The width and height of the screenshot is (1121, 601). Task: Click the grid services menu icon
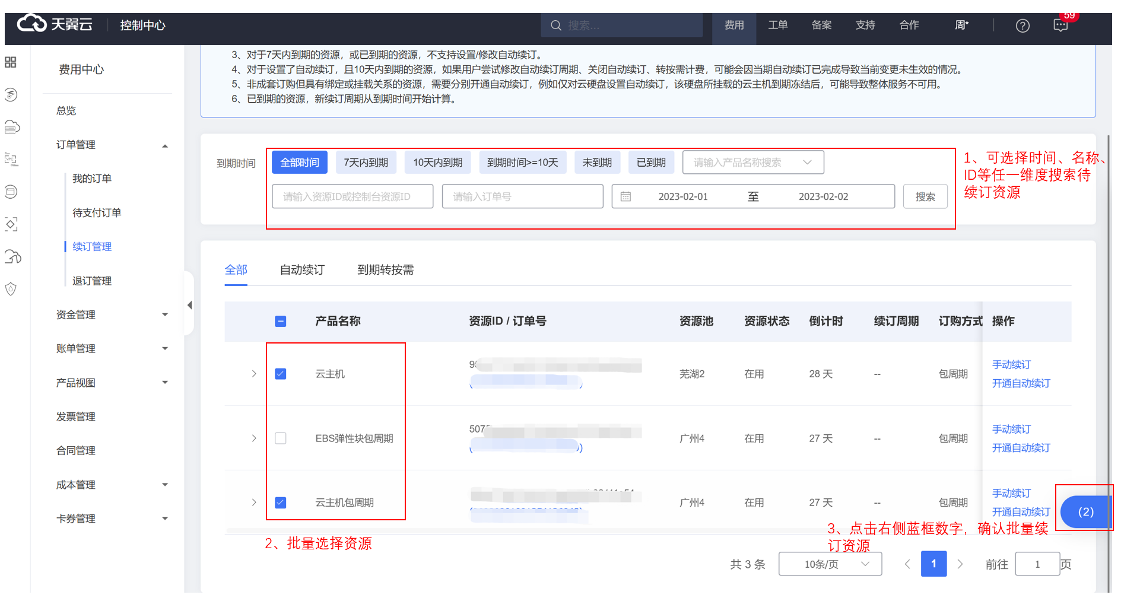[11, 62]
